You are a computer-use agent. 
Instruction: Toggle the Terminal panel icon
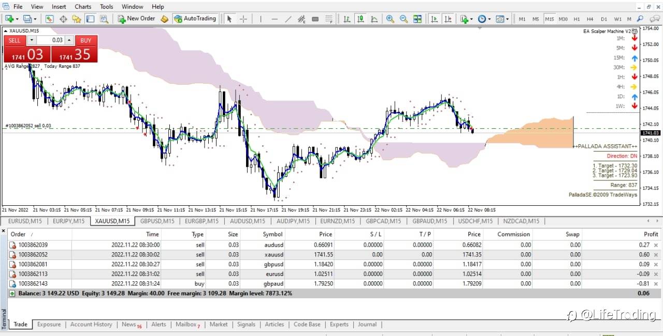(90, 19)
